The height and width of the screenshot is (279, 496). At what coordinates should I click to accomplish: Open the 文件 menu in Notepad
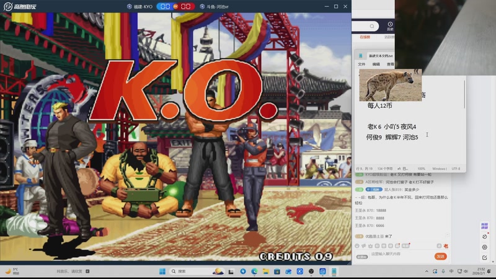point(361,64)
